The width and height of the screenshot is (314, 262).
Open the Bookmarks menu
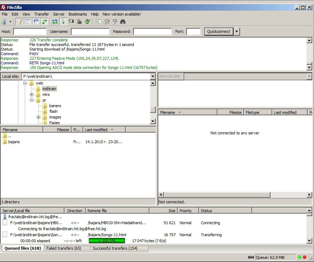[x=78, y=14]
